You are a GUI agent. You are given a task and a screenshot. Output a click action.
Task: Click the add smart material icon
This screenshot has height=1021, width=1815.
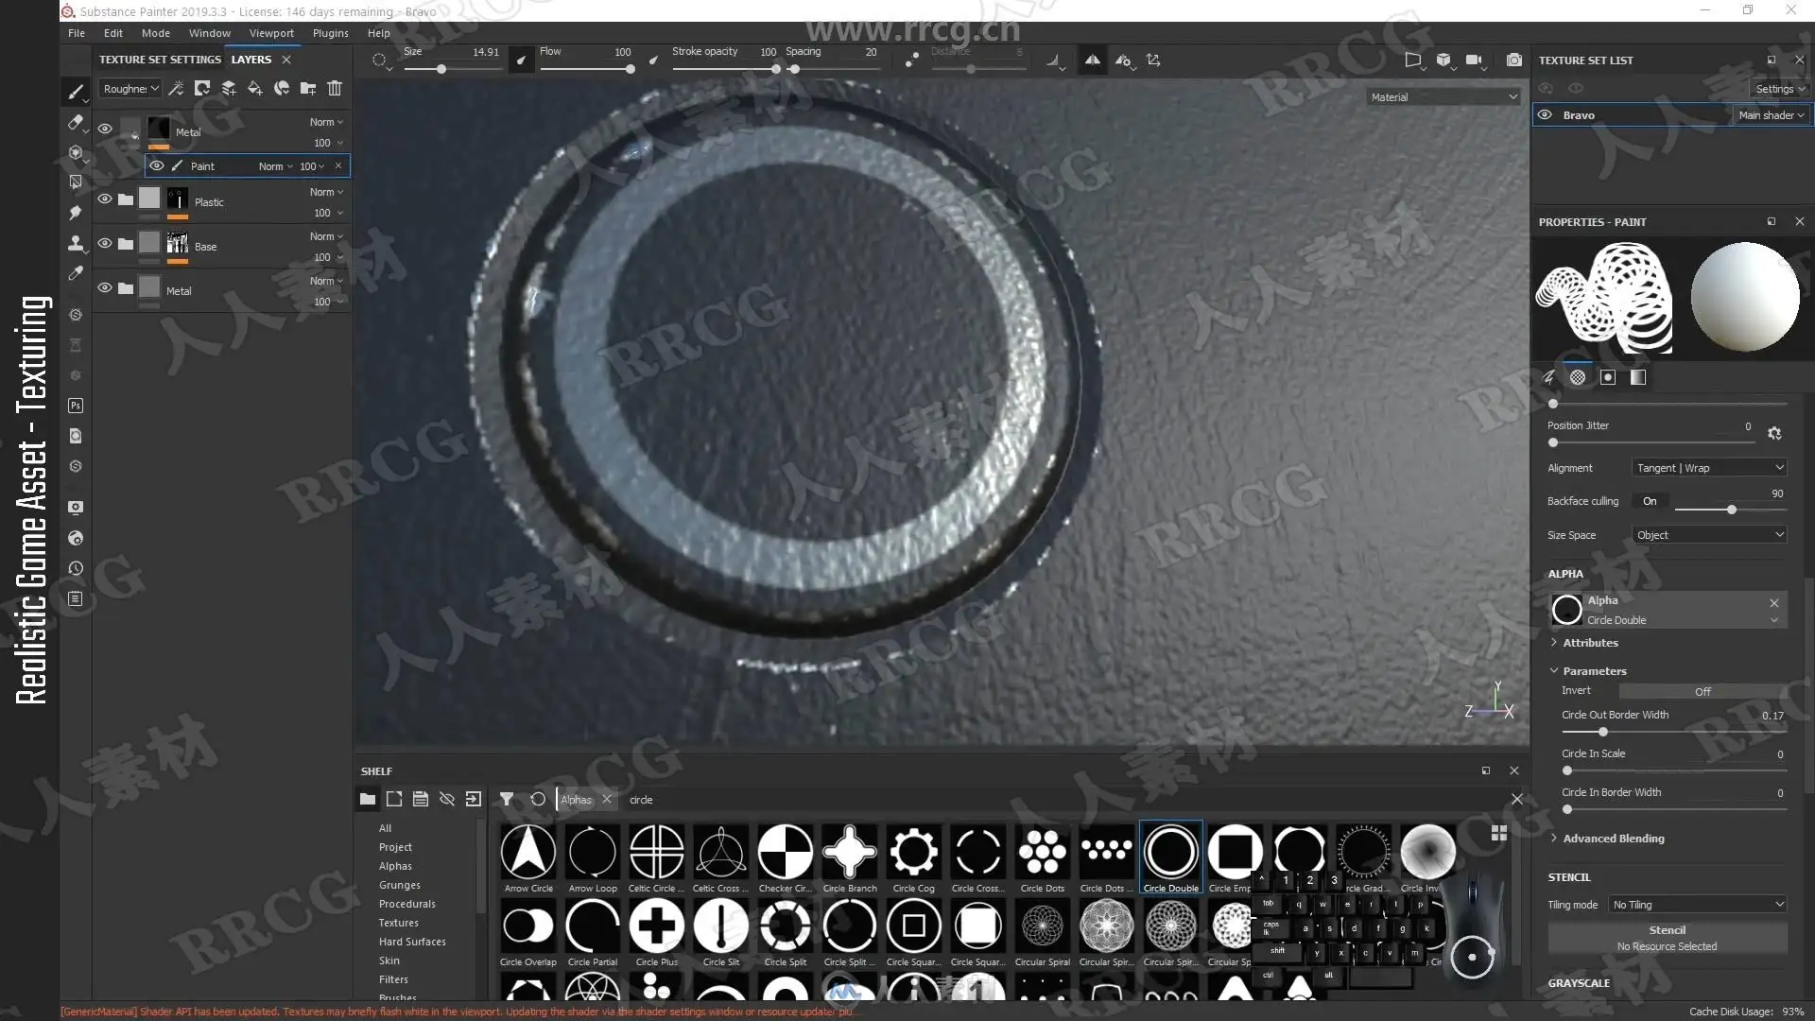pos(282,88)
